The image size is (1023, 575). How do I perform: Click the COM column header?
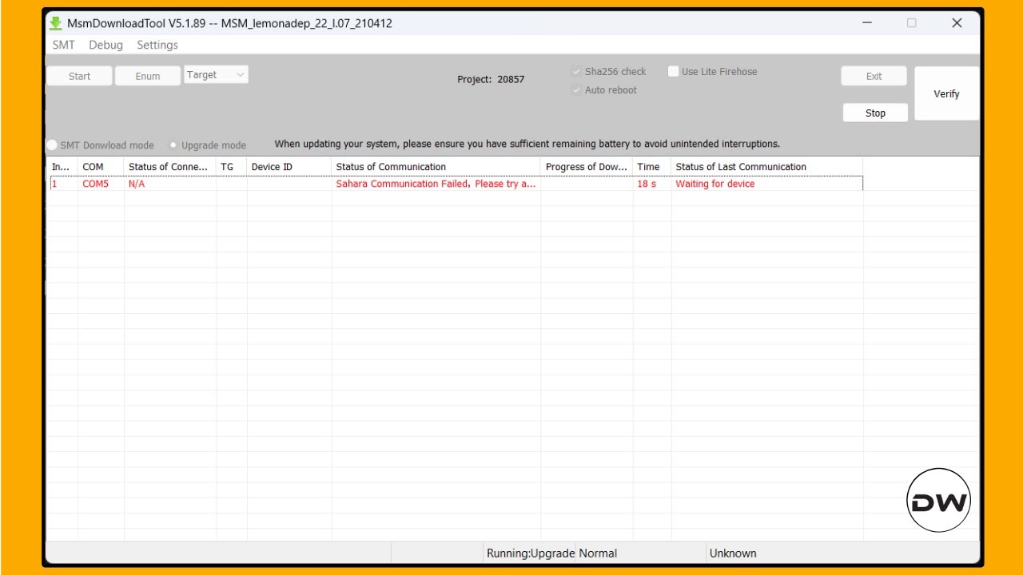(101, 166)
